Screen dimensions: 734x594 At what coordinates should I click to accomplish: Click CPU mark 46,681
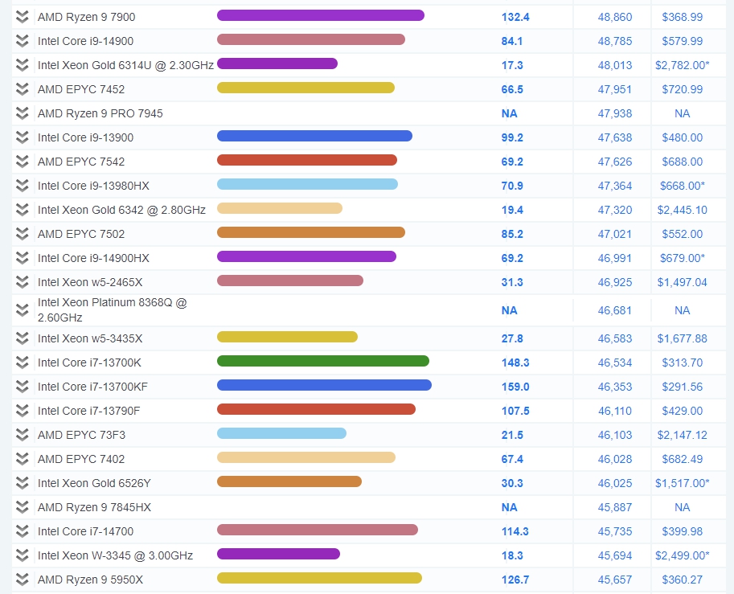(x=615, y=310)
